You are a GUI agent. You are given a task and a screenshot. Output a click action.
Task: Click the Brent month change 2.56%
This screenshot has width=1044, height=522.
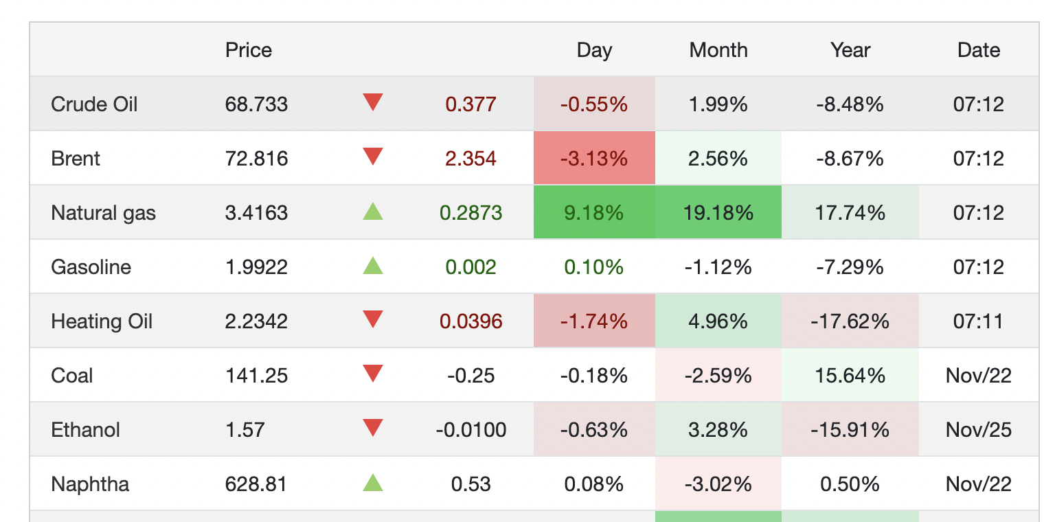(718, 159)
